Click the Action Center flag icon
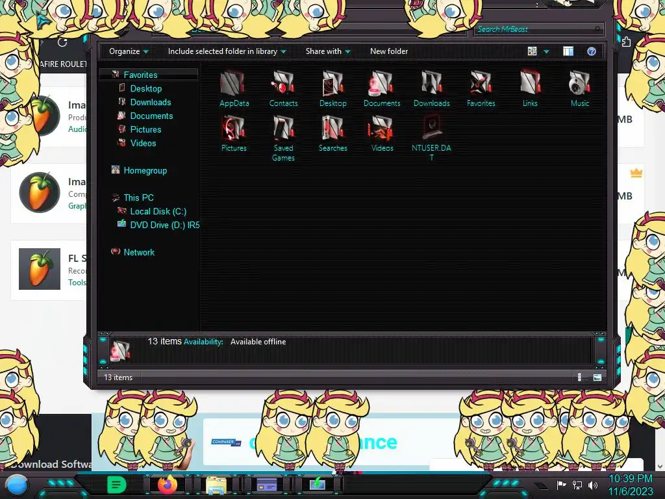This screenshot has height=499, width=665. click(561, 485)
